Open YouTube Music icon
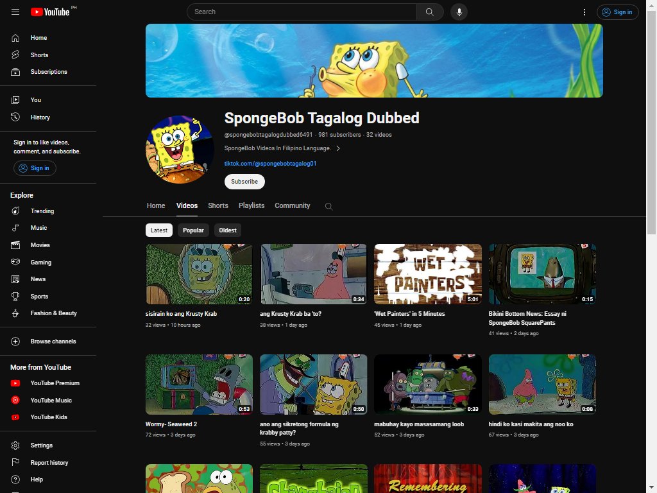Image resolution: width=657 pixels, height=493 pixels. [15, 400]
